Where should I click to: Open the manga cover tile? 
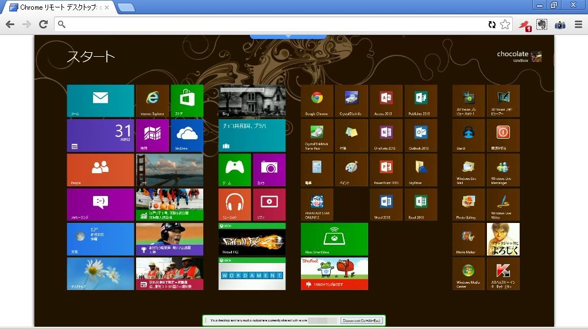coord(503,239)
